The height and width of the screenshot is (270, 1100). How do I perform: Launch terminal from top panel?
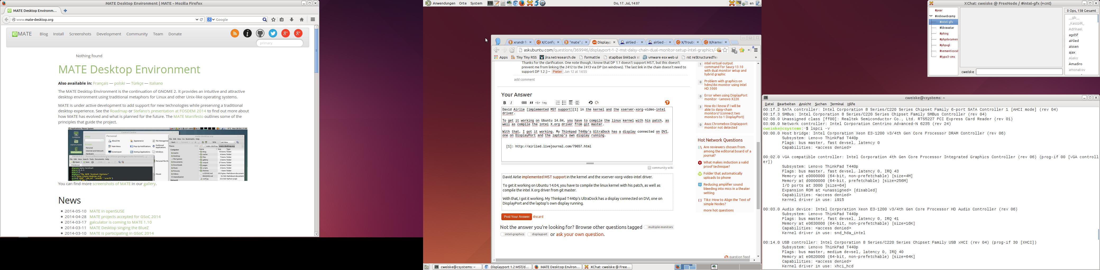[490, 3]
